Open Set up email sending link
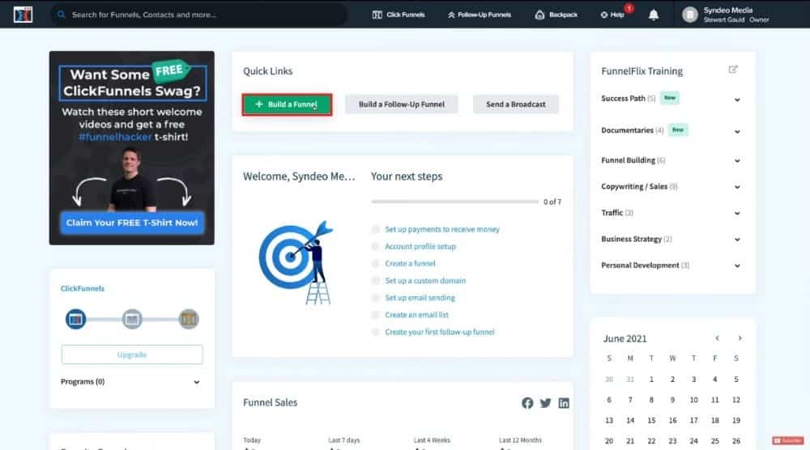Image resolution: width=810 pixels, height=450 pixels. 420,297
